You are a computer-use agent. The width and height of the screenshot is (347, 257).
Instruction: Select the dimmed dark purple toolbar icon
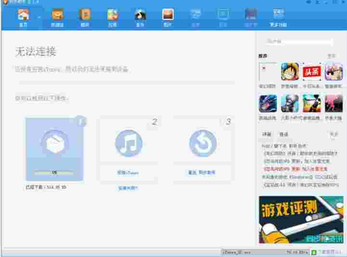[x=251, y=14]
